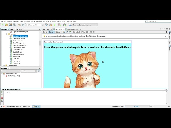Click Change Vertical Resizability icon
The image size is (171, 128).
tap(94, 32)
